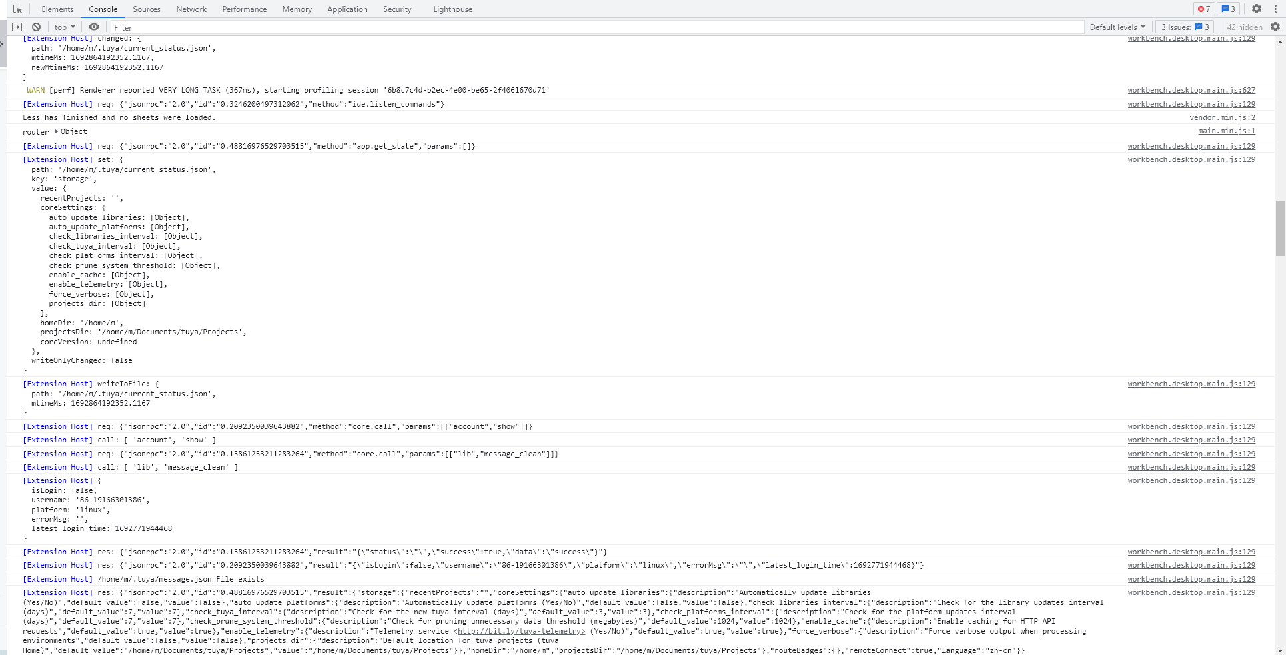This screenshot has width=1286, height=655.
Task: Activate the inspect element picker icon
Action: 17,9
